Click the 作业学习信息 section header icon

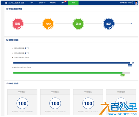(7, 83)
